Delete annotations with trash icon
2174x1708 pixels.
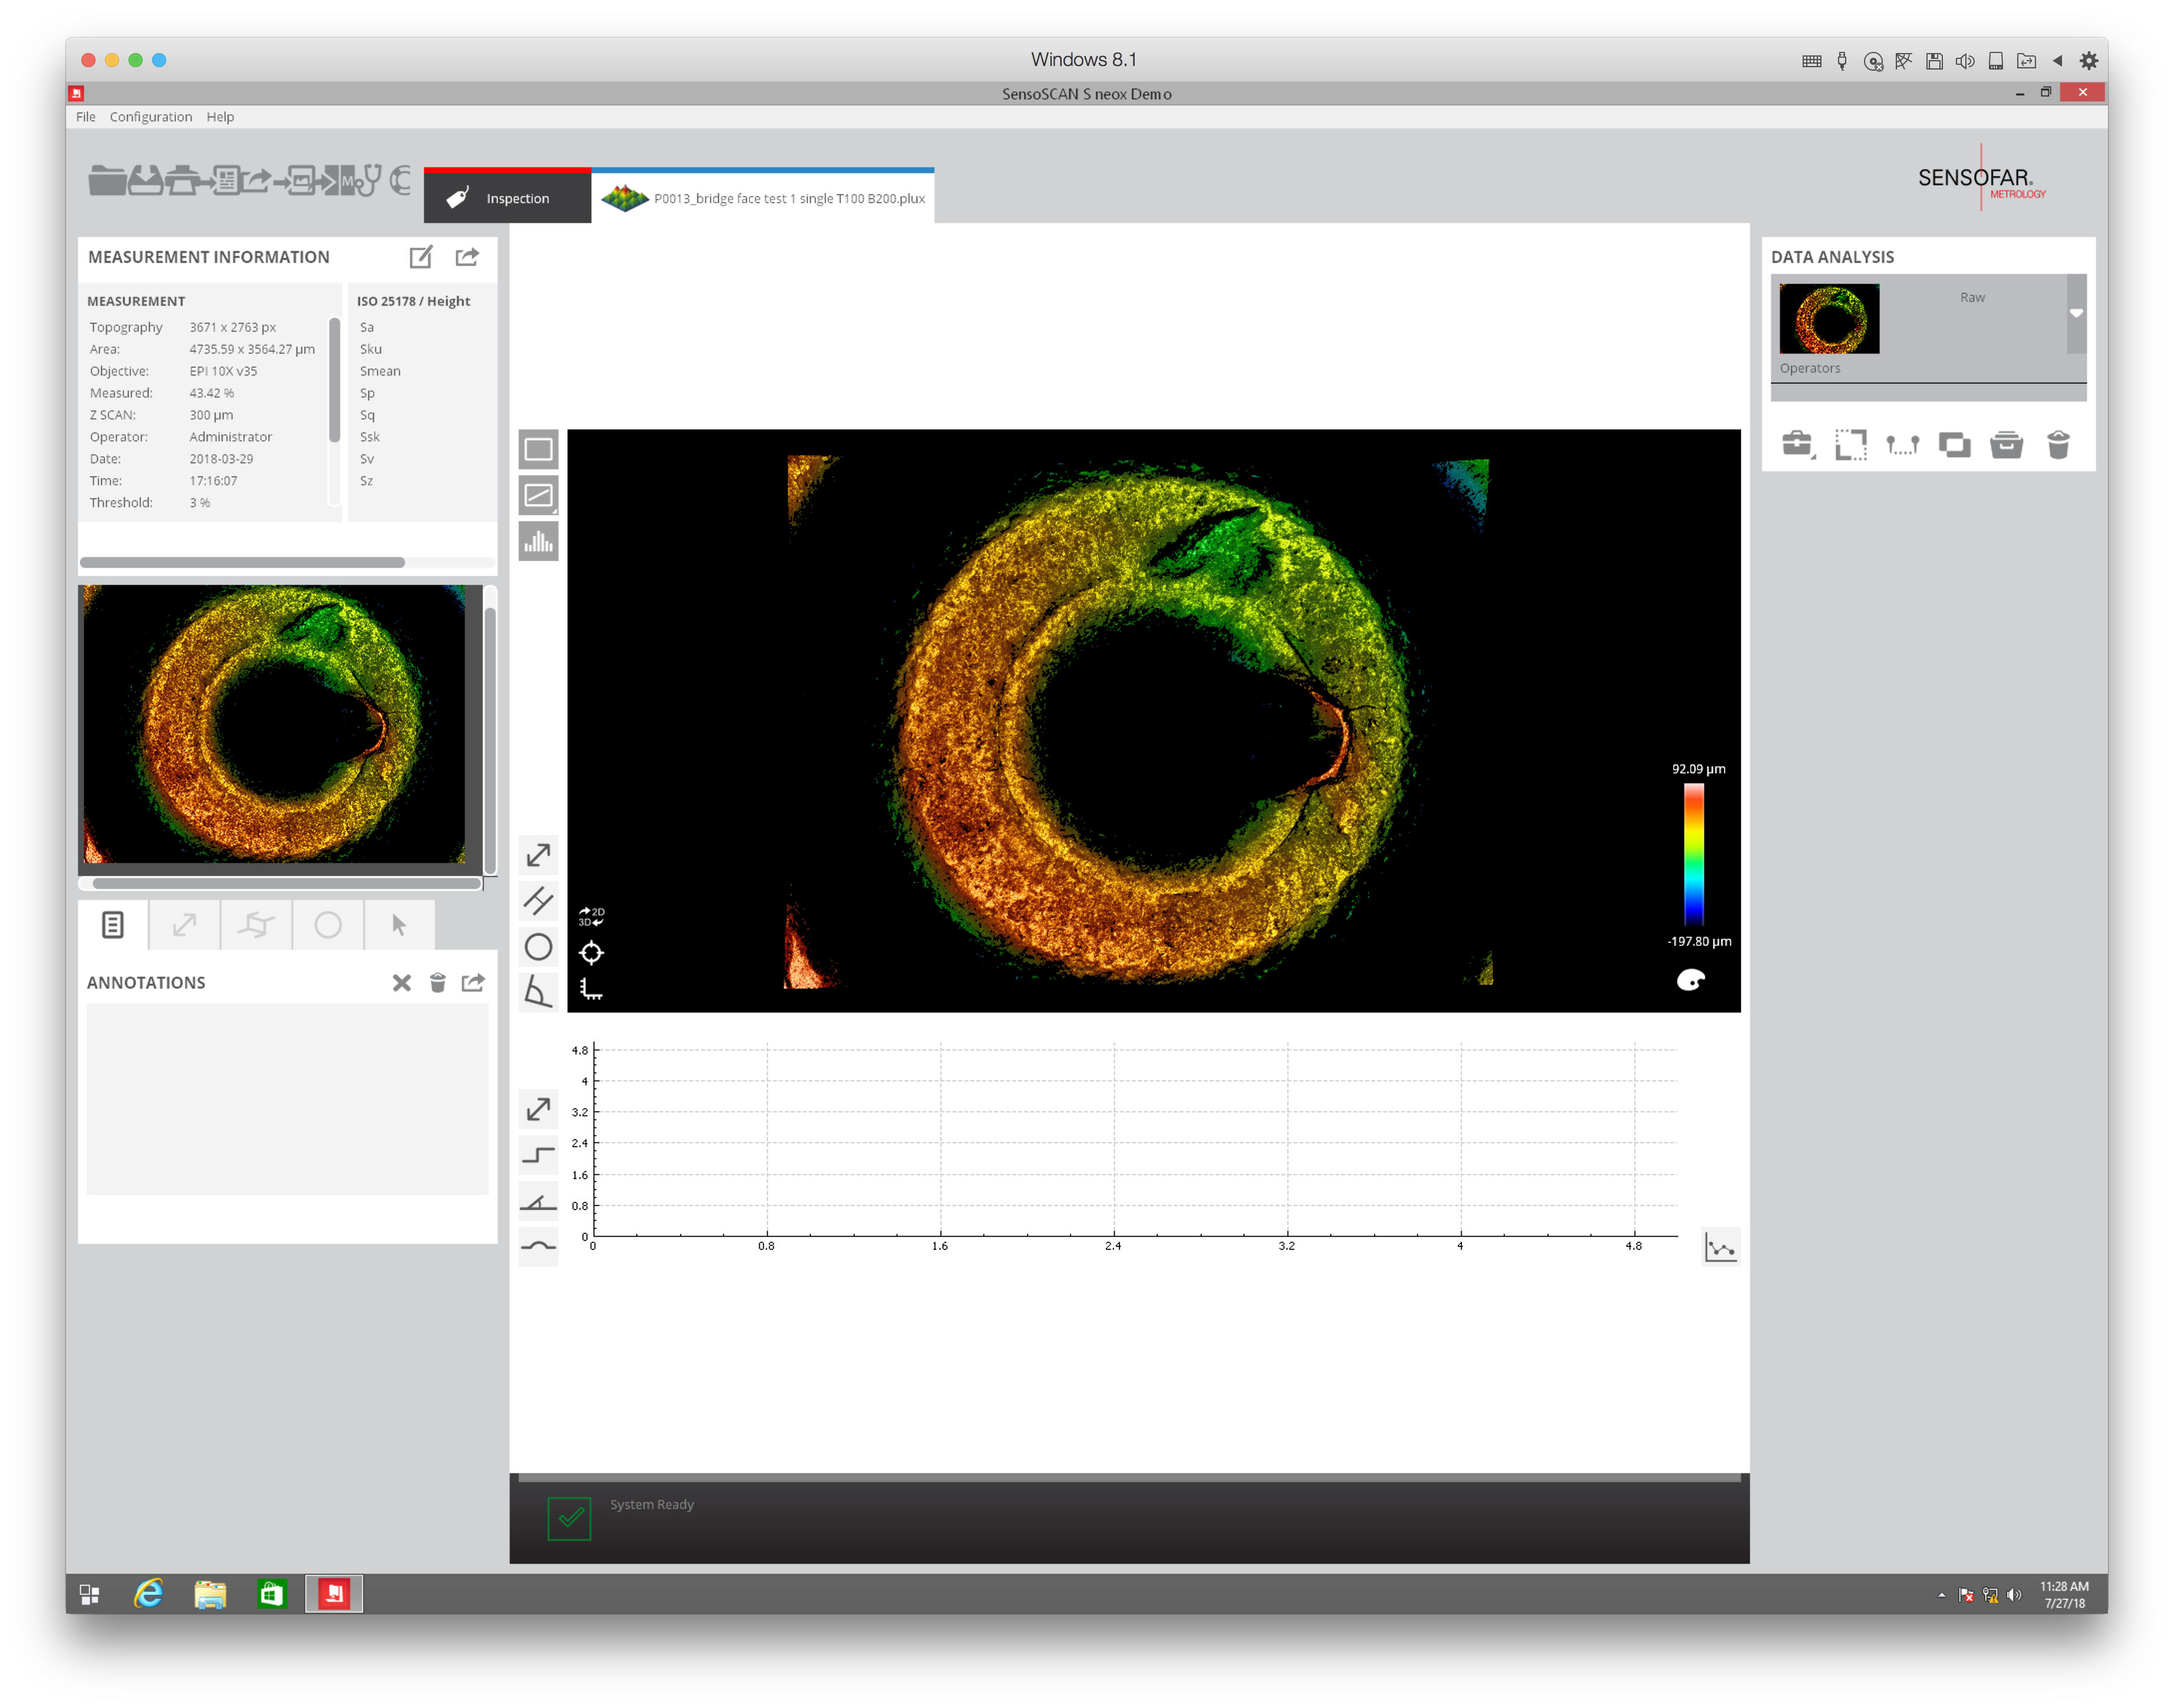pyautogui.click(x=437, y=983)
